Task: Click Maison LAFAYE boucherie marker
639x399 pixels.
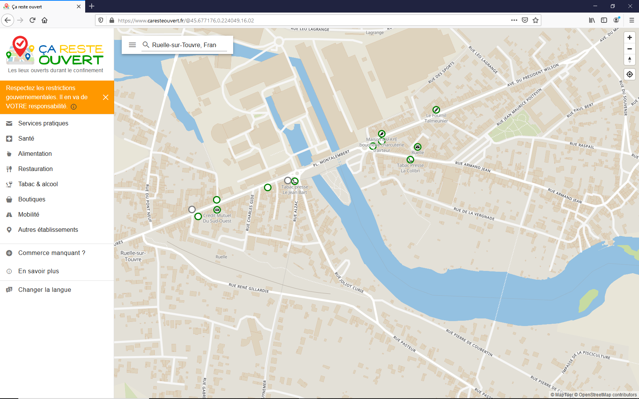Action: 381,134
